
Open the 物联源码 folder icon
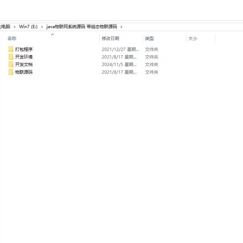(11, 72)
